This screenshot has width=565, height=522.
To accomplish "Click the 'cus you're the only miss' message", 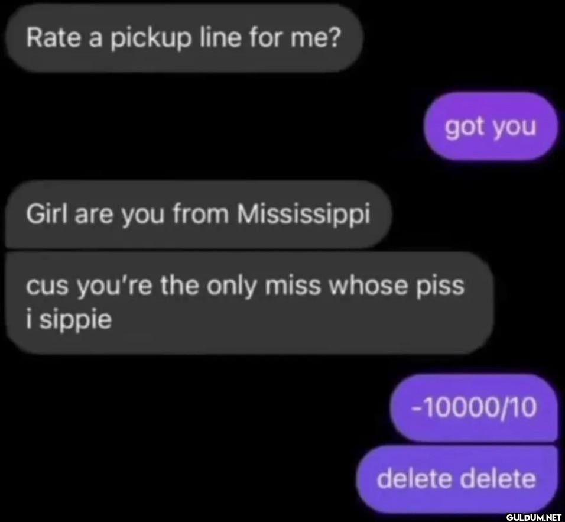I will click(249, 303).
